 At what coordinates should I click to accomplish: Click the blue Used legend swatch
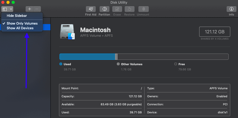[61, 64]
